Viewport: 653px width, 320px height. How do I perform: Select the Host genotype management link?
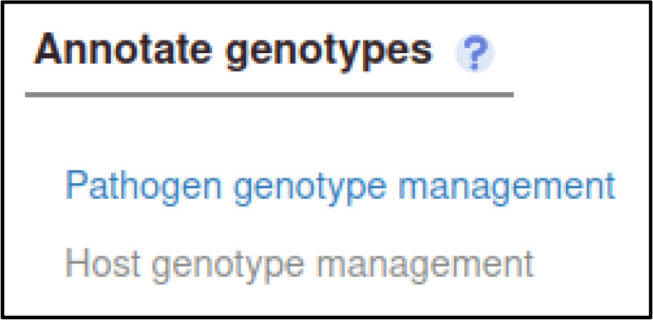tap(299, 264)
